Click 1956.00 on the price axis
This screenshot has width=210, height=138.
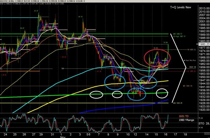pos(204,71)
